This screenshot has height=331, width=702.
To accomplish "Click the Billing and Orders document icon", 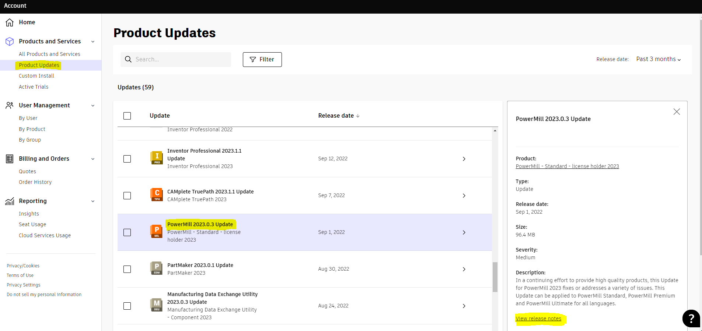I will click(10, 159).
